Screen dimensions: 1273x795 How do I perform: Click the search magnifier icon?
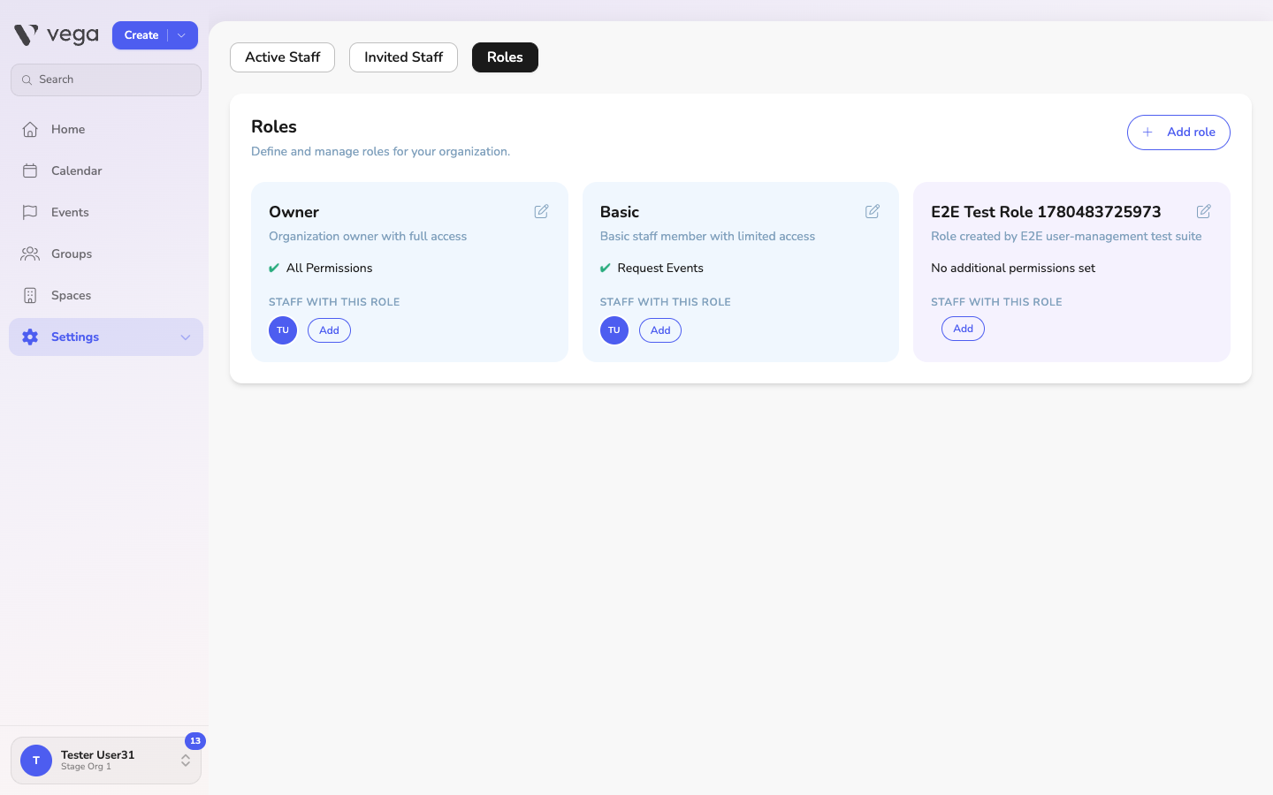tap(27, 80)
